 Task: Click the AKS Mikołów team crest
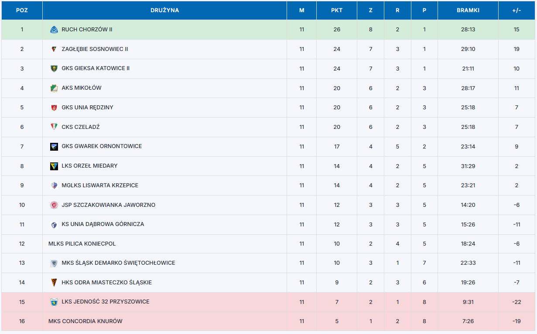(54, 88)
